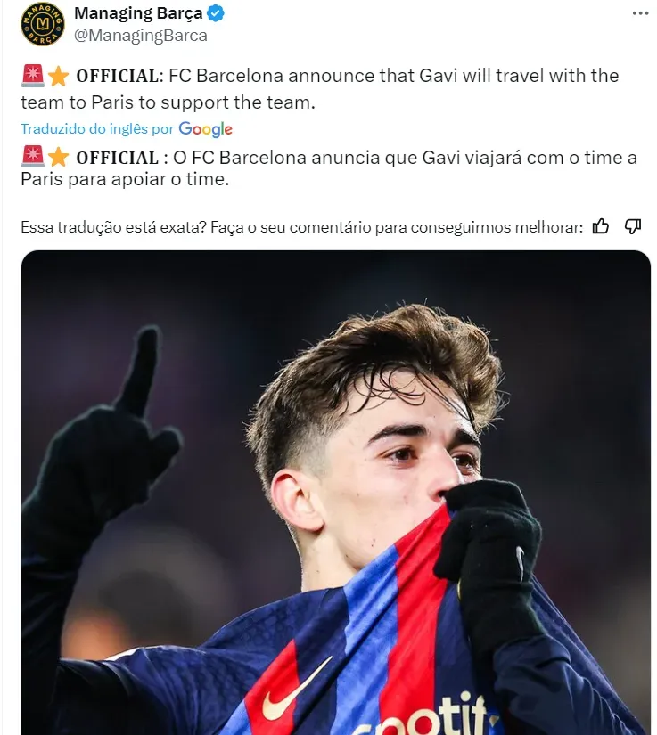Open the Gavi photo attached to tweet
Screen dimensions: 657x735
click(x=336, y=492)
